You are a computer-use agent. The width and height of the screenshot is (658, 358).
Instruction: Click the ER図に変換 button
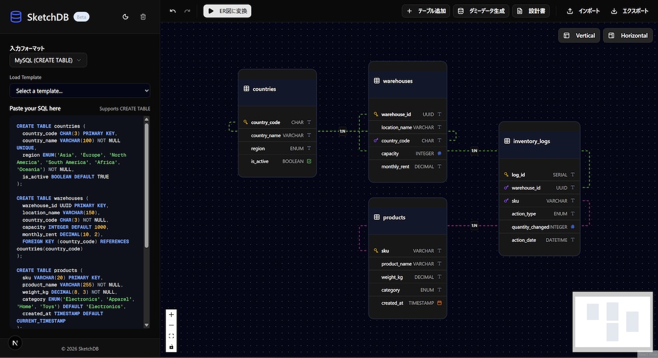[227, 11]
